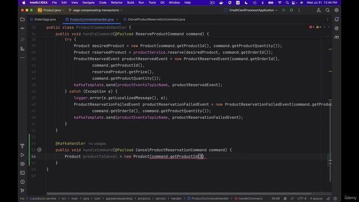This screenshot has height=202, width=359.
Task: Click ProductCommandsHandler in the breadcrumb bar
Action: (210, 199)
